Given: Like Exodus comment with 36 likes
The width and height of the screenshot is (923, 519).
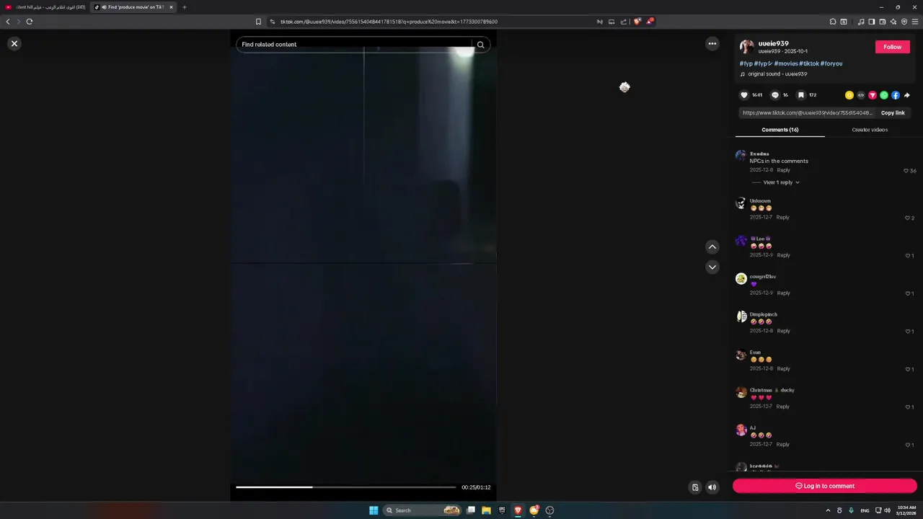Looking at the screenshot, I should coord(906,171).
